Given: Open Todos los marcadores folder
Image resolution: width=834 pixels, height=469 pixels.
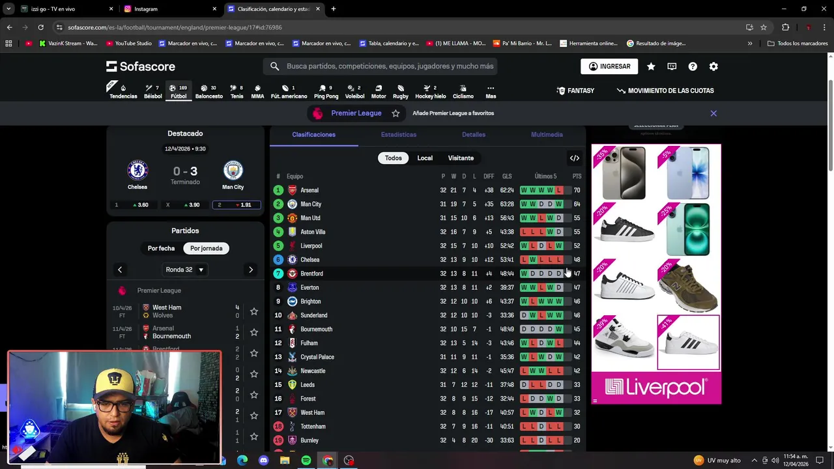Looking at the screenshot, I should pos(798,44).
